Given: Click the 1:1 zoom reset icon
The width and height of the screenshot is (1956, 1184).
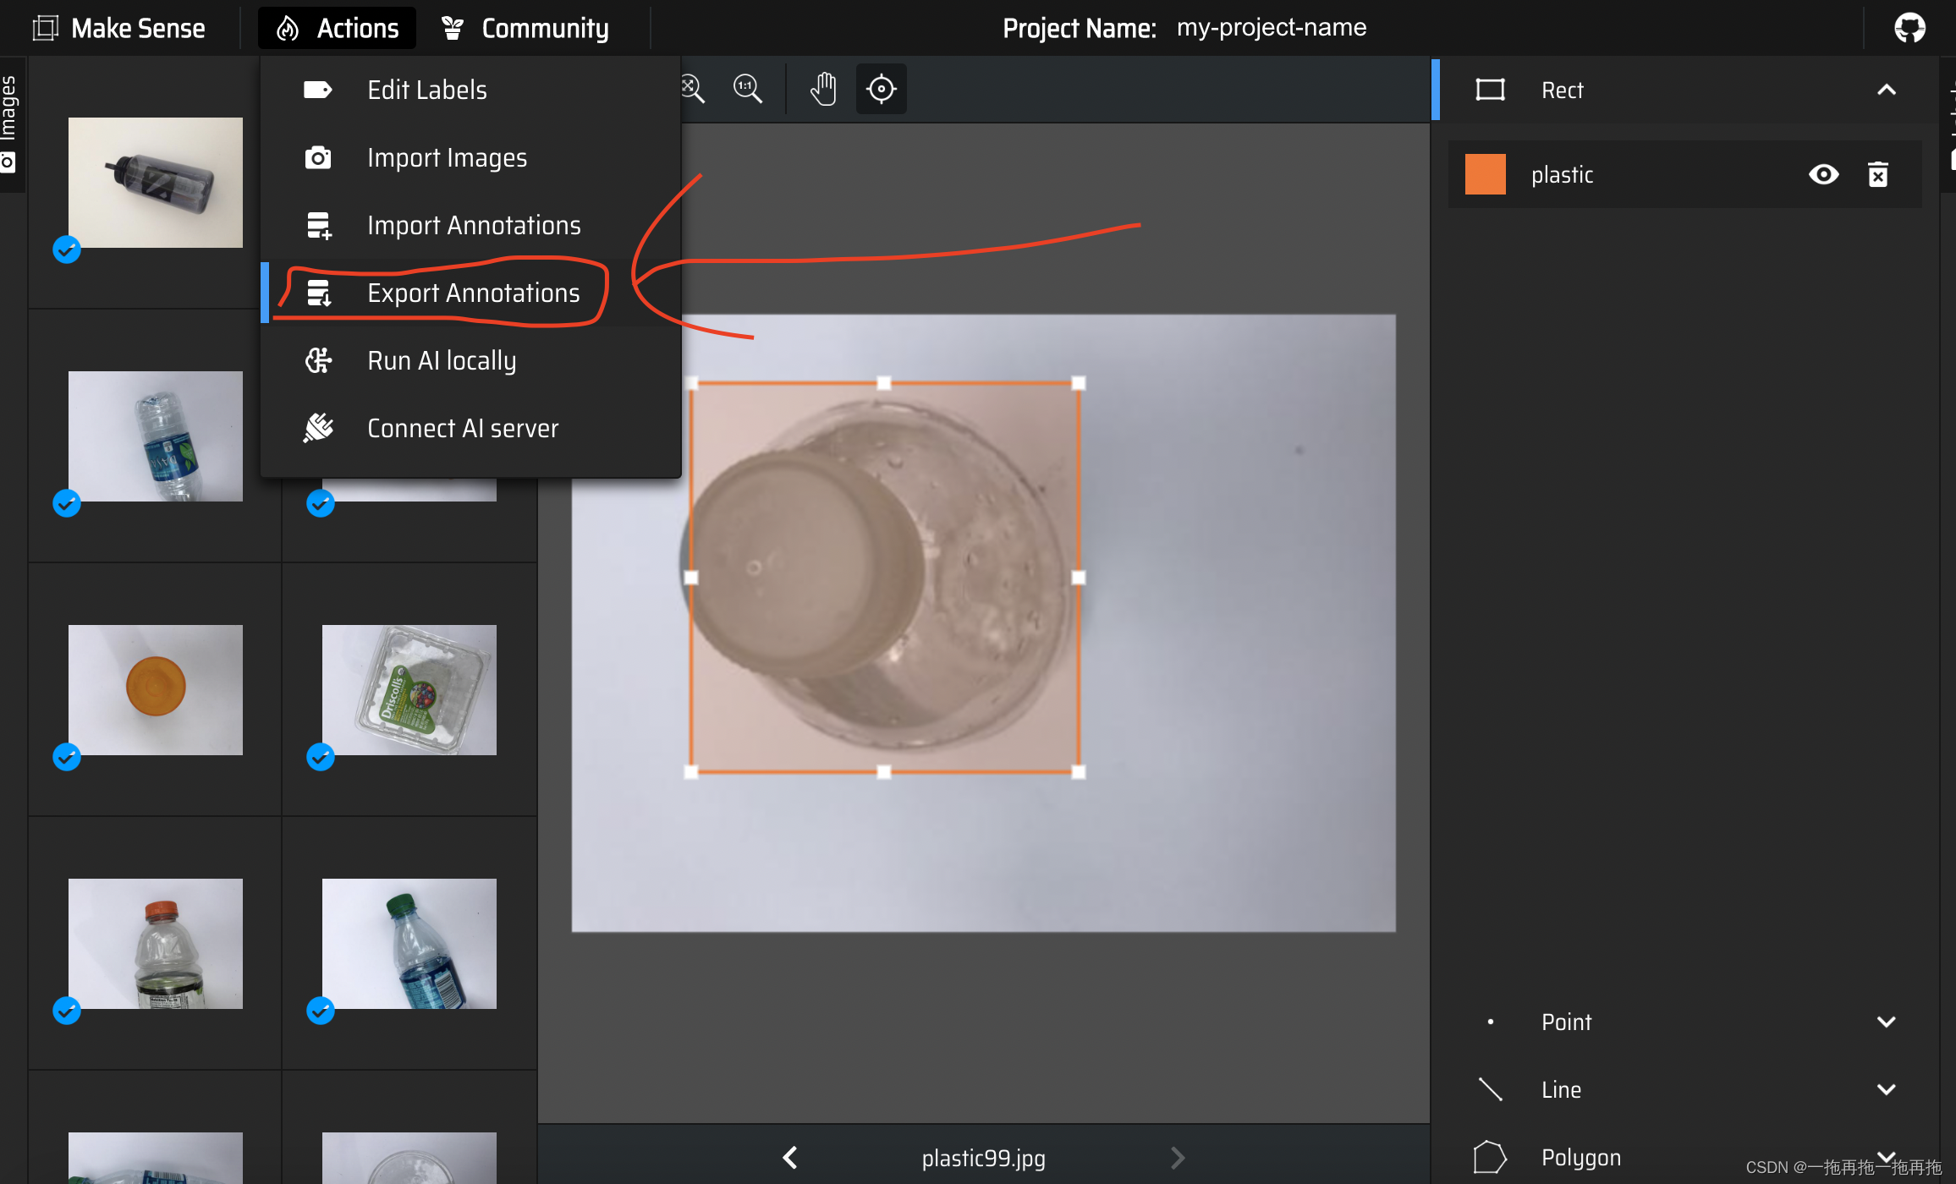Looking at the screenshot, I should point(748,89).
